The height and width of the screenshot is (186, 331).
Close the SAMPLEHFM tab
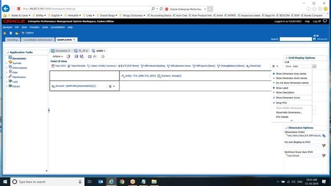click(x=74, y=39)
